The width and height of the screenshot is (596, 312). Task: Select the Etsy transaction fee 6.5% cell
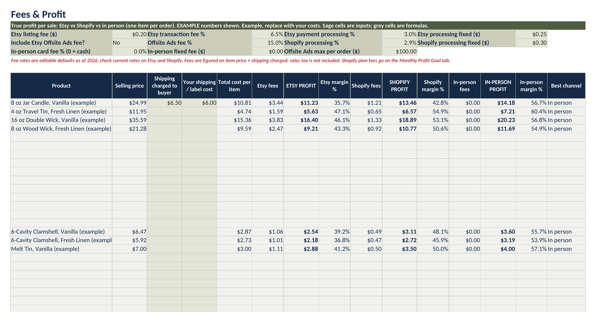[x=268, y=34]
